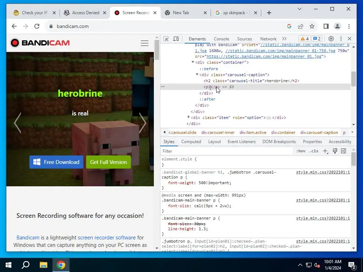This screenshot has width=363, height=272.
Task: Click the Get Full Version button
Action: click(x=108, y=162)
